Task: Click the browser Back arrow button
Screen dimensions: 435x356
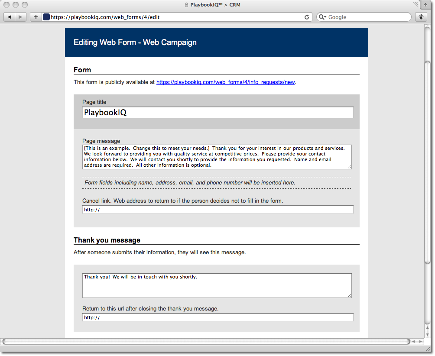Action: 10,17
